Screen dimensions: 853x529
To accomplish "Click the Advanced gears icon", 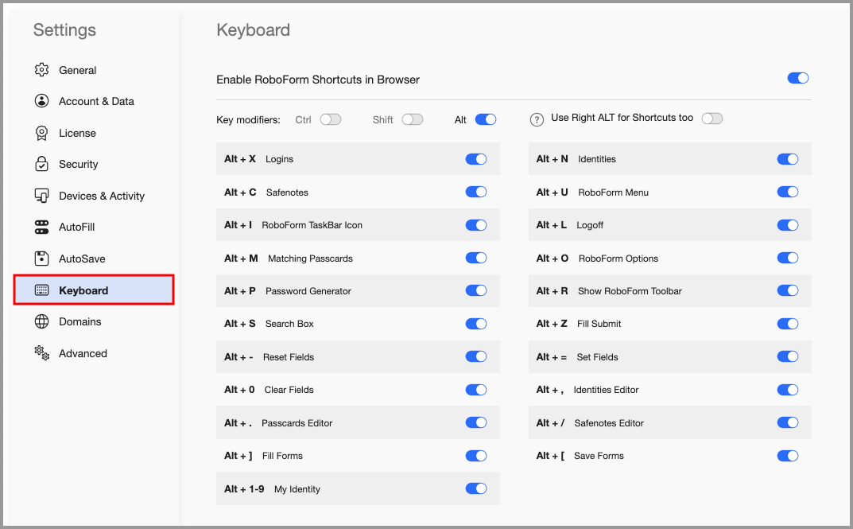I will [41, 353].
